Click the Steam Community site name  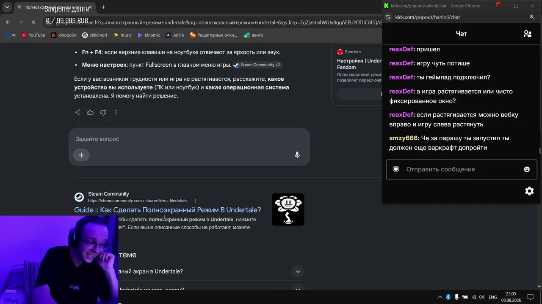coord(108,194)
